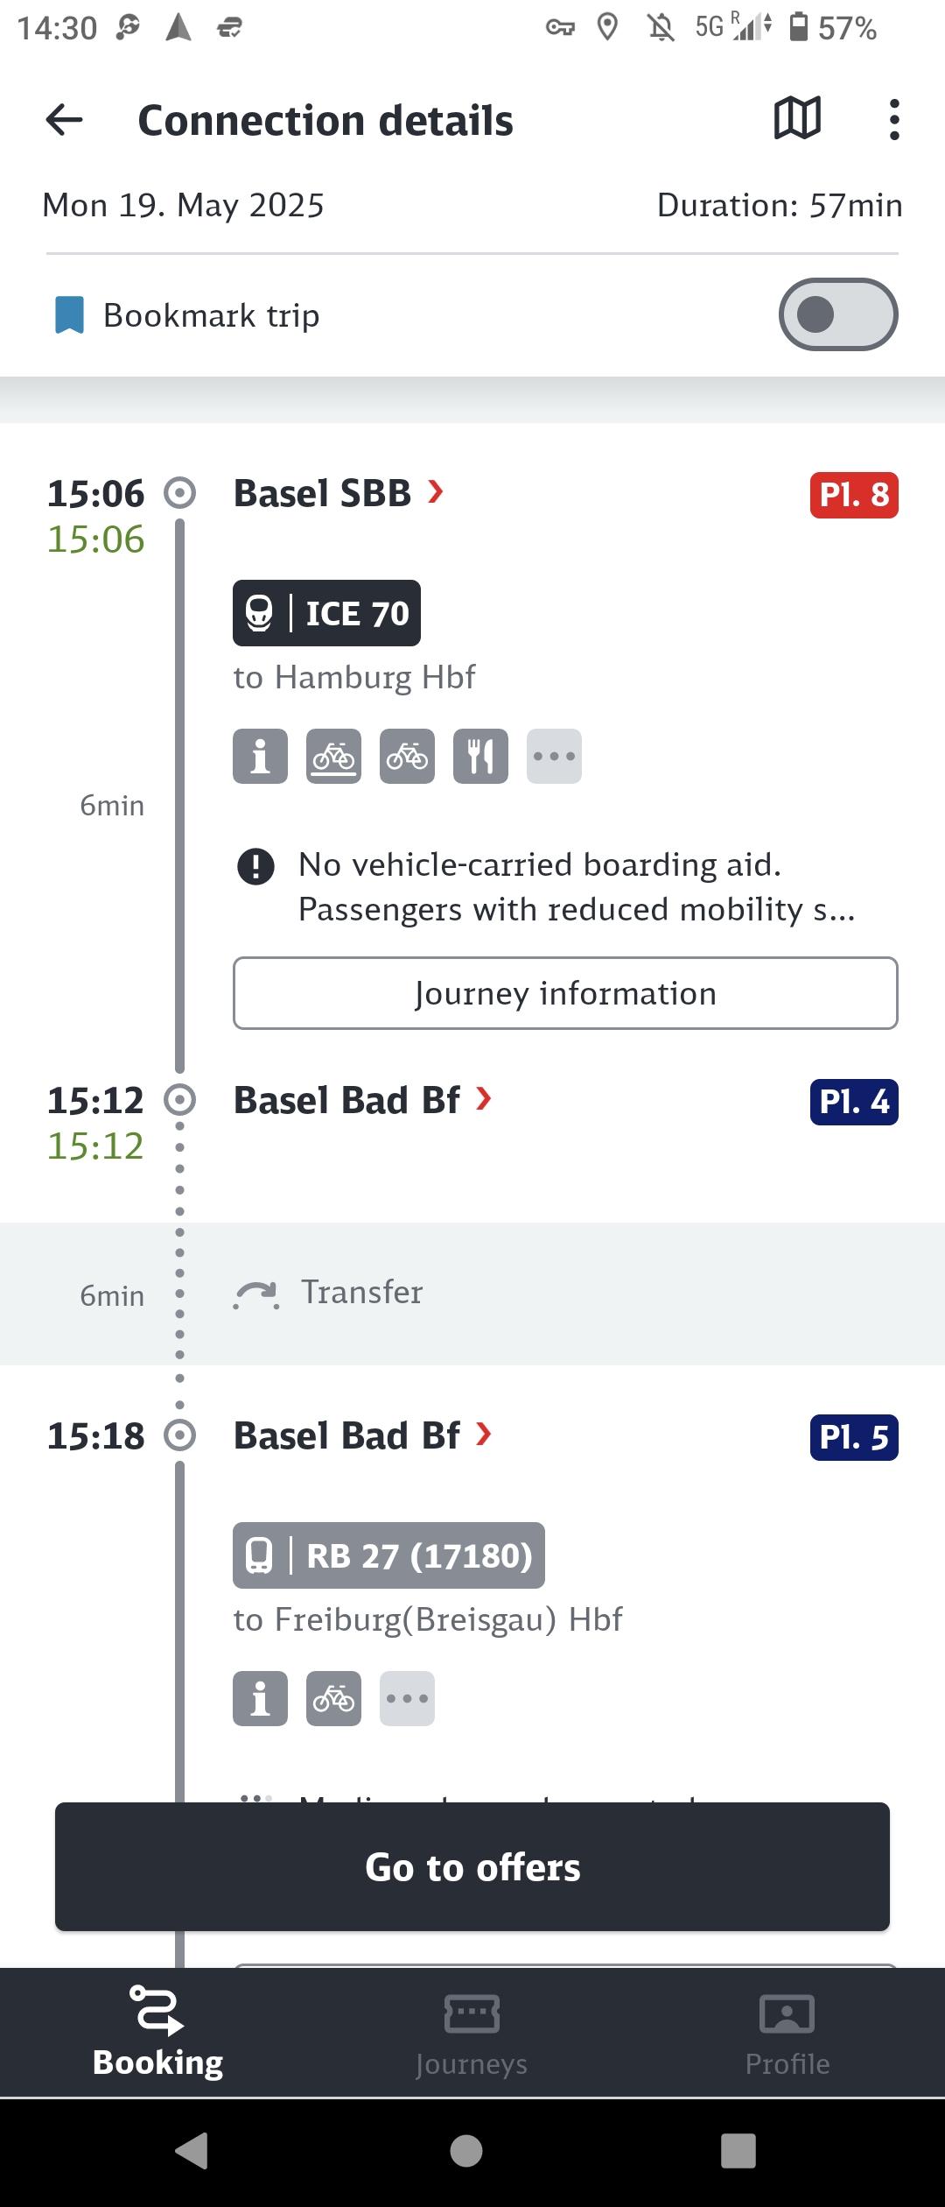The height and width of the screenshot is (2207, 945).
Task: Select the RB 27 (17180) train badge
Action: click(x=388, y=1555)
